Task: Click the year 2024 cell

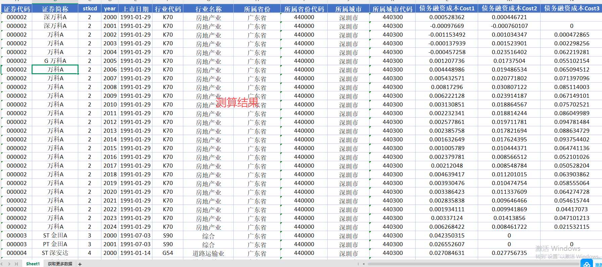Action: tap(110, 227)
